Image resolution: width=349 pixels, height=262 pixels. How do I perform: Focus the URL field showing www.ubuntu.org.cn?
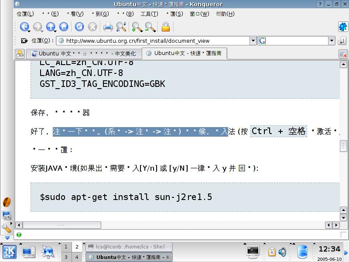[154, 41]
